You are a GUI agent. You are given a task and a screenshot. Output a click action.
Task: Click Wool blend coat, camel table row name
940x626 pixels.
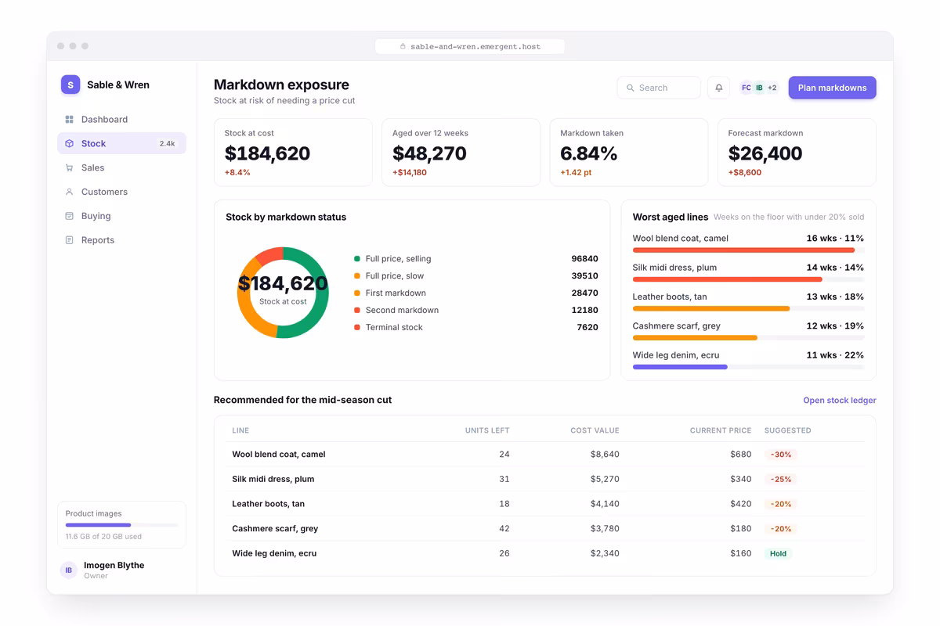[x=279, y=455]
